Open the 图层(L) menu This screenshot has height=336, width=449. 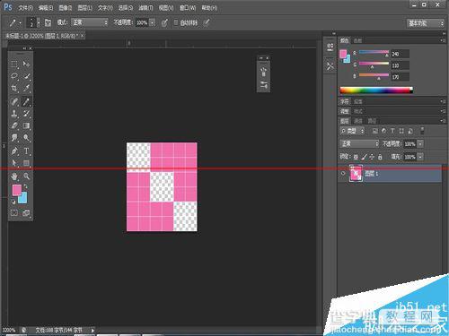click(x=85, y=8)
